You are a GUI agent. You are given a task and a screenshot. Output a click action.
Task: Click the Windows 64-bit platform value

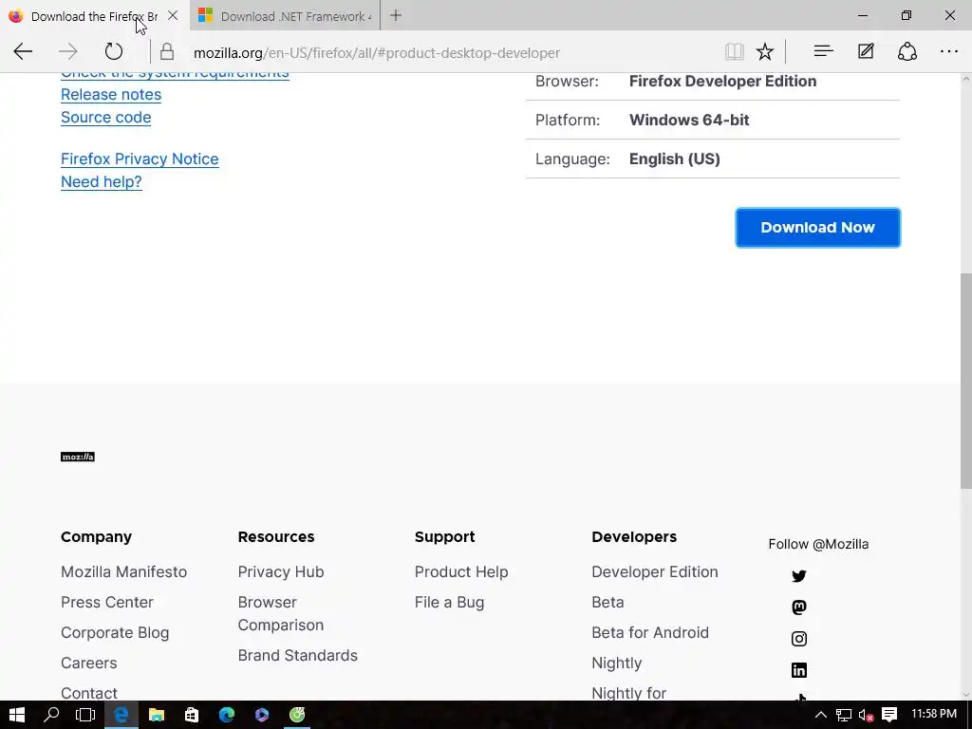689,121
